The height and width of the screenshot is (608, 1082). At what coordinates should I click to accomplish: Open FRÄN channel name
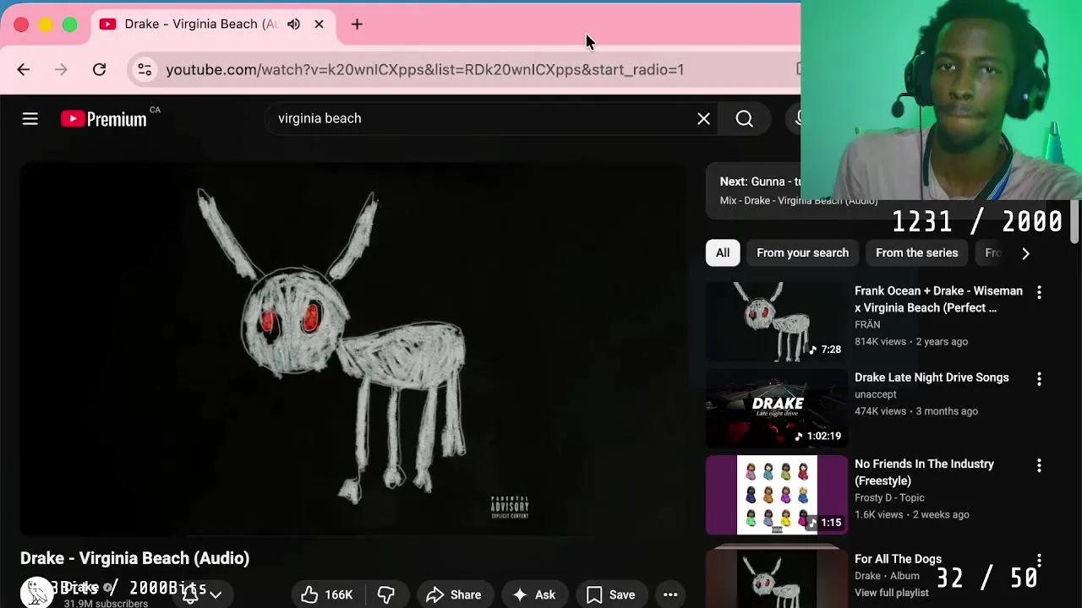point(867,324)
